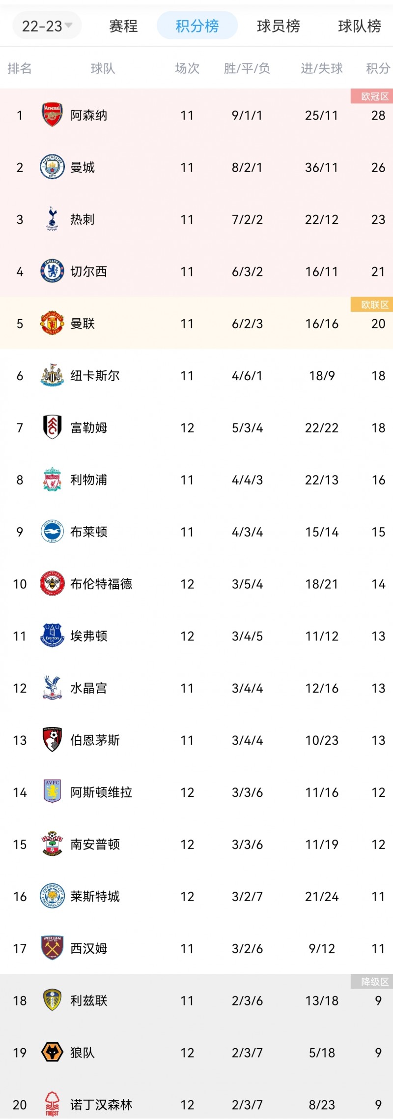Click the Tottenham cockerel logo
This screenshot has width=393, height=1119.
pos(52,219)
